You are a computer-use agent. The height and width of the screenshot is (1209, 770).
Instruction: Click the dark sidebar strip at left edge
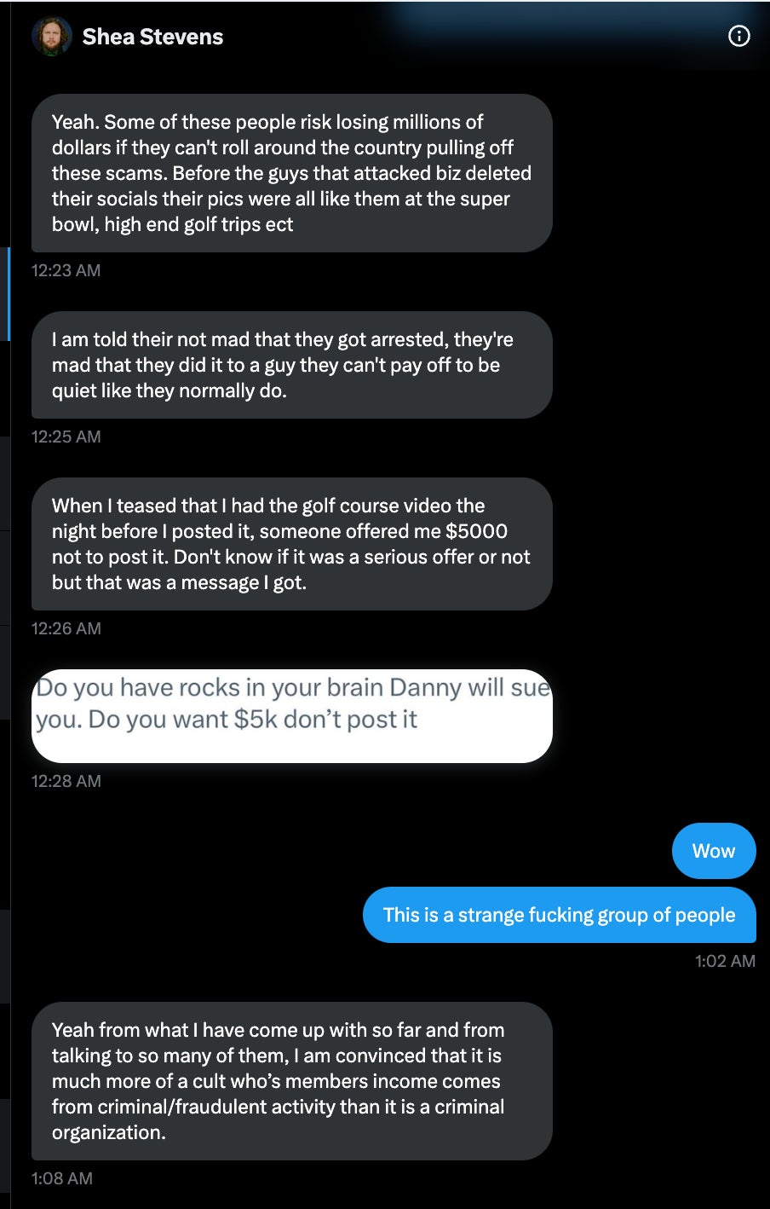click(5, 767)
